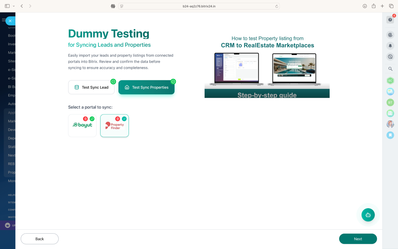Image resolution: width=398 pixels, height=249 pixels.
Task: Toggle the Property Finder selected checkmark
Action: (124, 119)
